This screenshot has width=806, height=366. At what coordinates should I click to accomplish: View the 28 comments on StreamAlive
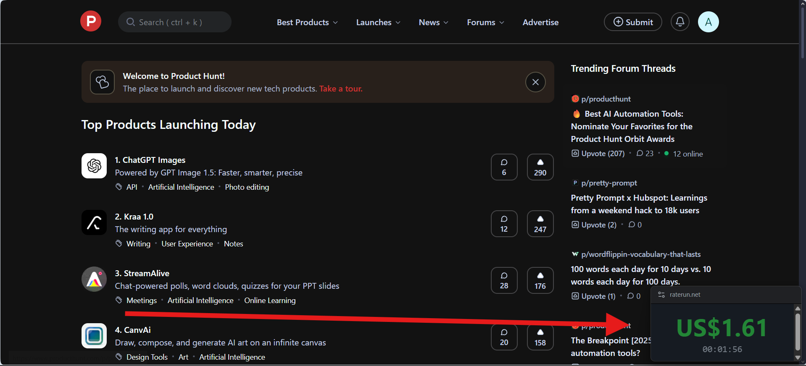click(504, 280)
